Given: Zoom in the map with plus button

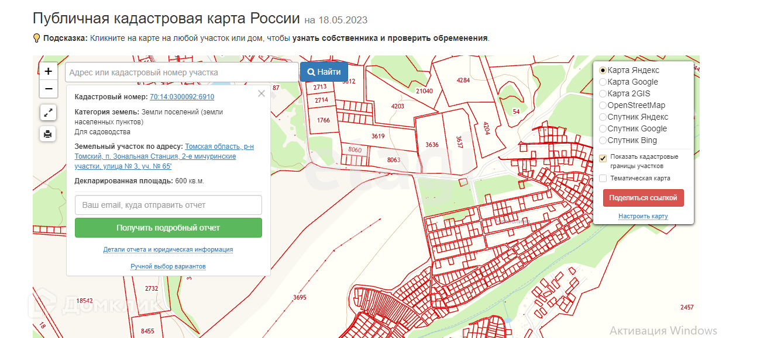Looking at the screenshot, I should [x=49, y=71].
